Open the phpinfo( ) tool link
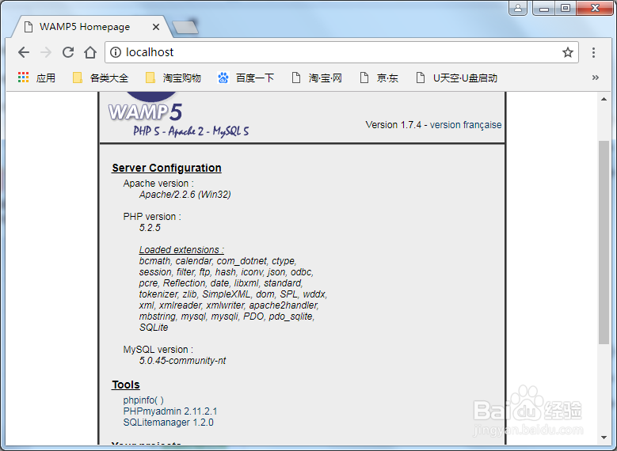 [x=143, y=400]
